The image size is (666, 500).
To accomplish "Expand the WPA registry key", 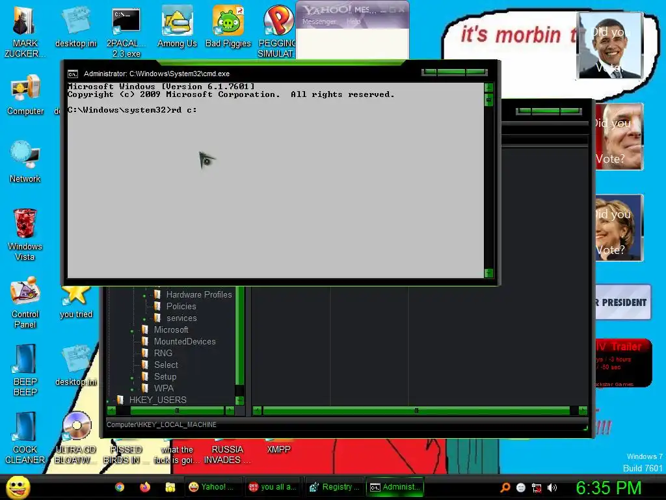I will pos(132,389).
